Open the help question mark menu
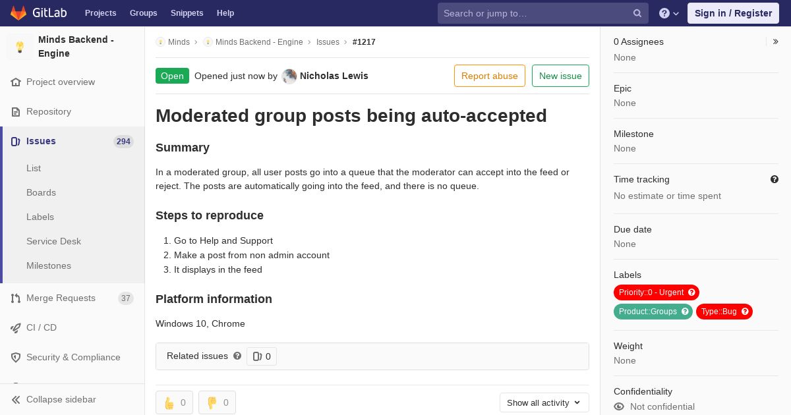Image resolution: width=791 pixels, height=415 pixels. (669, 13)
